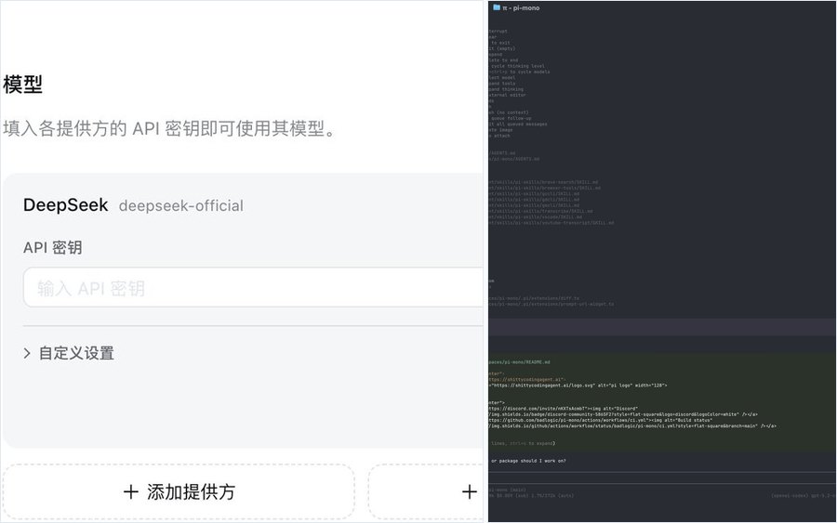Click the transcribe/SKILL.md path in terminal
The width and height of the screenshot is (837, 523).
(540, 211)
